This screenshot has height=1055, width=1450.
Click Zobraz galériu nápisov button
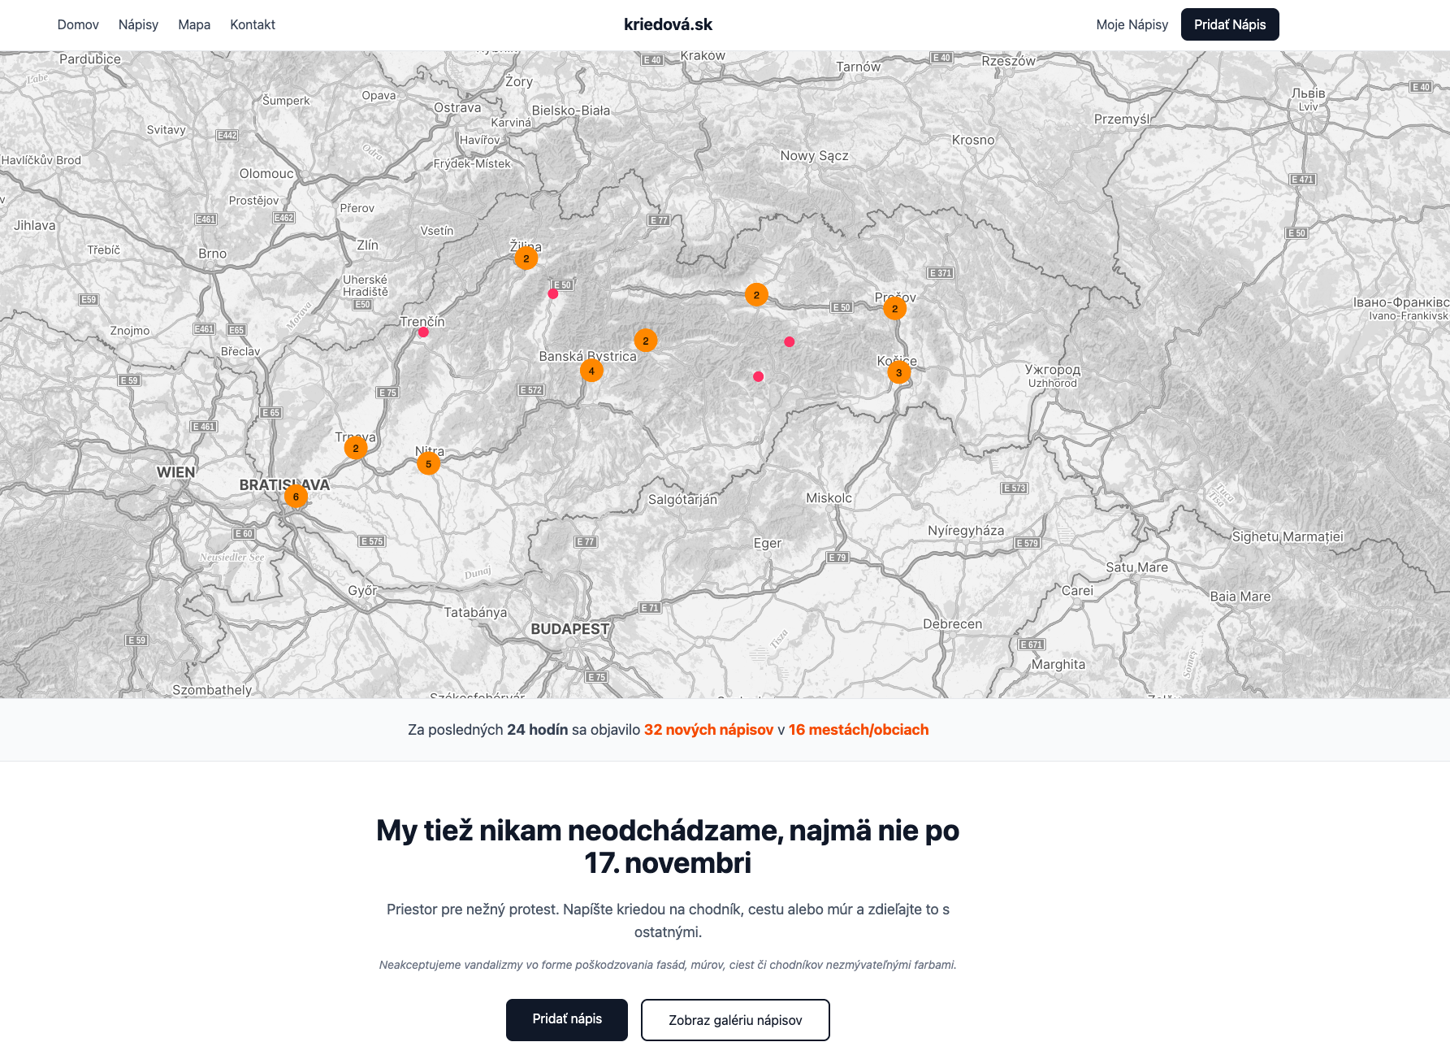(735, 1020)
